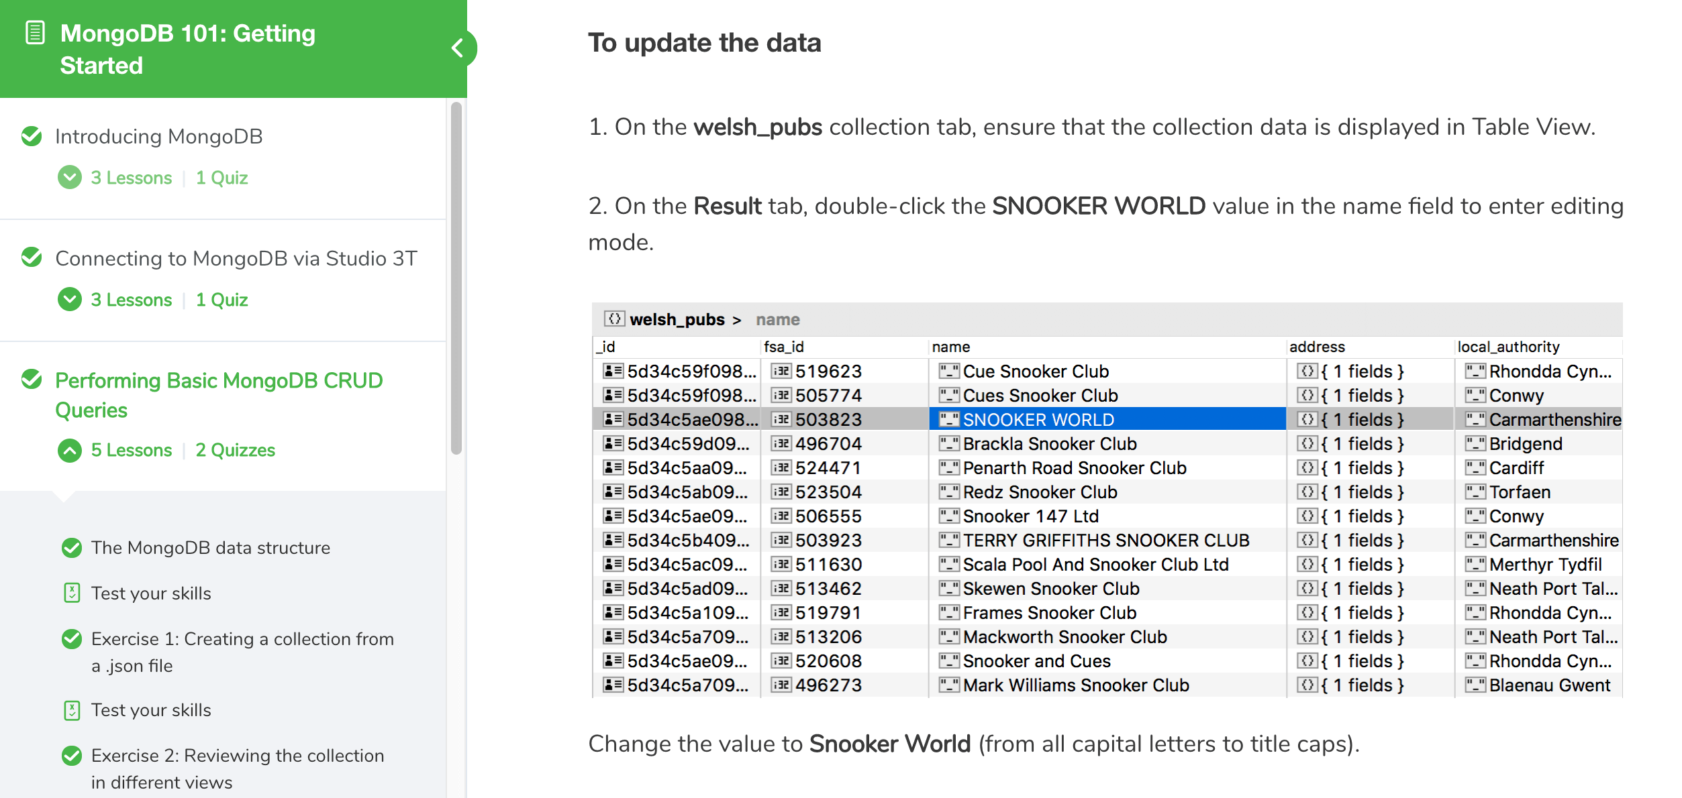The height and width of the screenshot is (798, 1682).
Task: Click the object icon in Brackla Snooker Club's address
Action: pos(1307,443)
